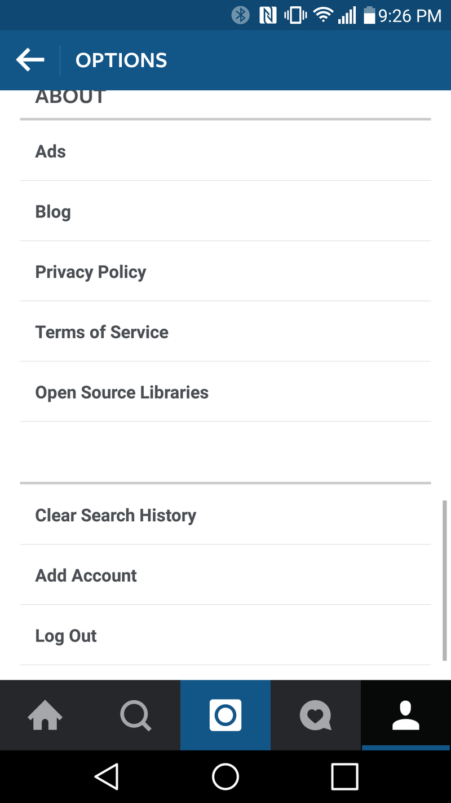Tap Log Out
The height and width of the screenshot is (803, 451).
[225, 636]
